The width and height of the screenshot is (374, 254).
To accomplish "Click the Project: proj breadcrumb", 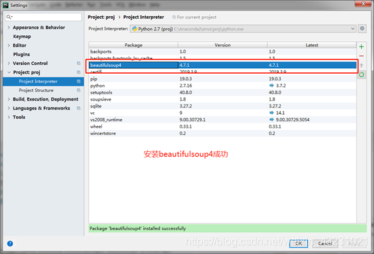I will (x=101, y=17).
